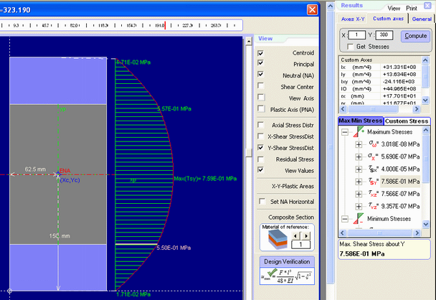
Task: Expand the τyz 9.357E-07 MPa entry
Action: (x=359, y=207)
